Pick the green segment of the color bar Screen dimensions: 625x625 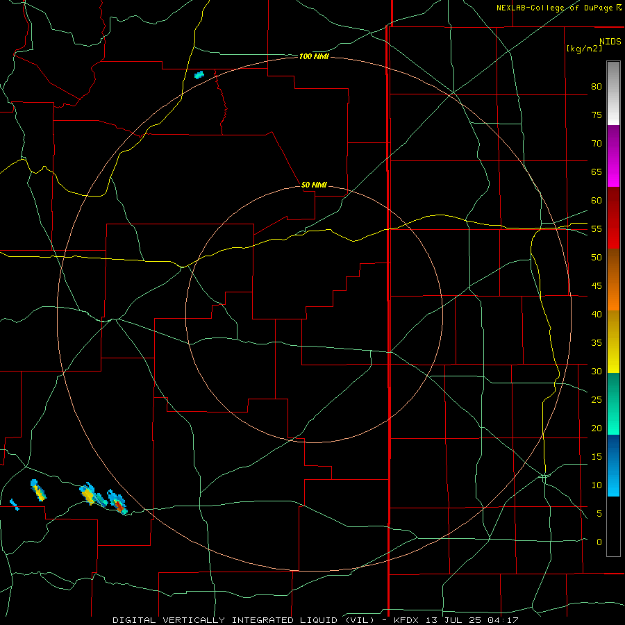tap(613, 403)
